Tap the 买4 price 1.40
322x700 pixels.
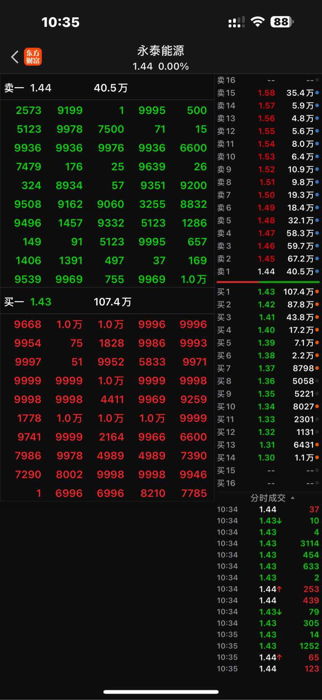coord(266,330)
